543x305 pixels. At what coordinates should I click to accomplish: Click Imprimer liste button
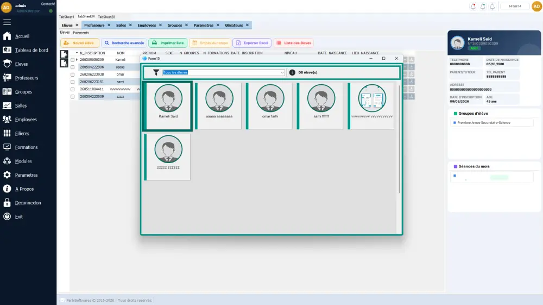pyautogui.click(x=168, y=43)
